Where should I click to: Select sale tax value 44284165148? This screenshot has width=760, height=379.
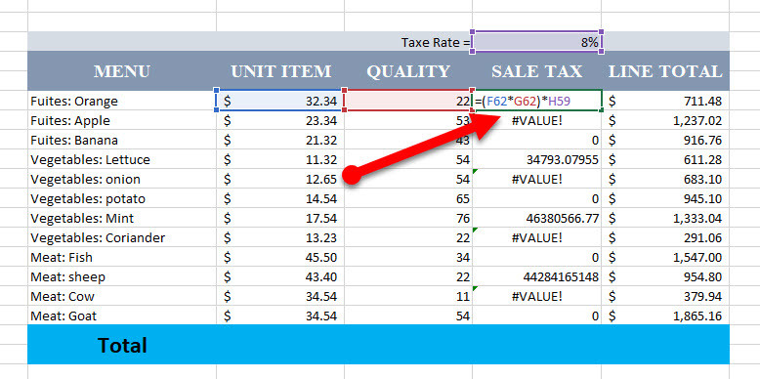point(537,276)
